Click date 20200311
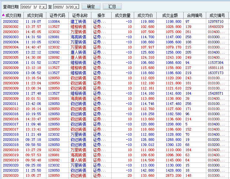Viewport: 230px width, 179px height. (11, 104)
